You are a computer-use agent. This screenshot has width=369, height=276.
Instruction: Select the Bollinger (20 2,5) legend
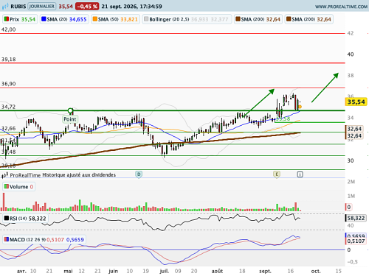[x=187, y=19]
